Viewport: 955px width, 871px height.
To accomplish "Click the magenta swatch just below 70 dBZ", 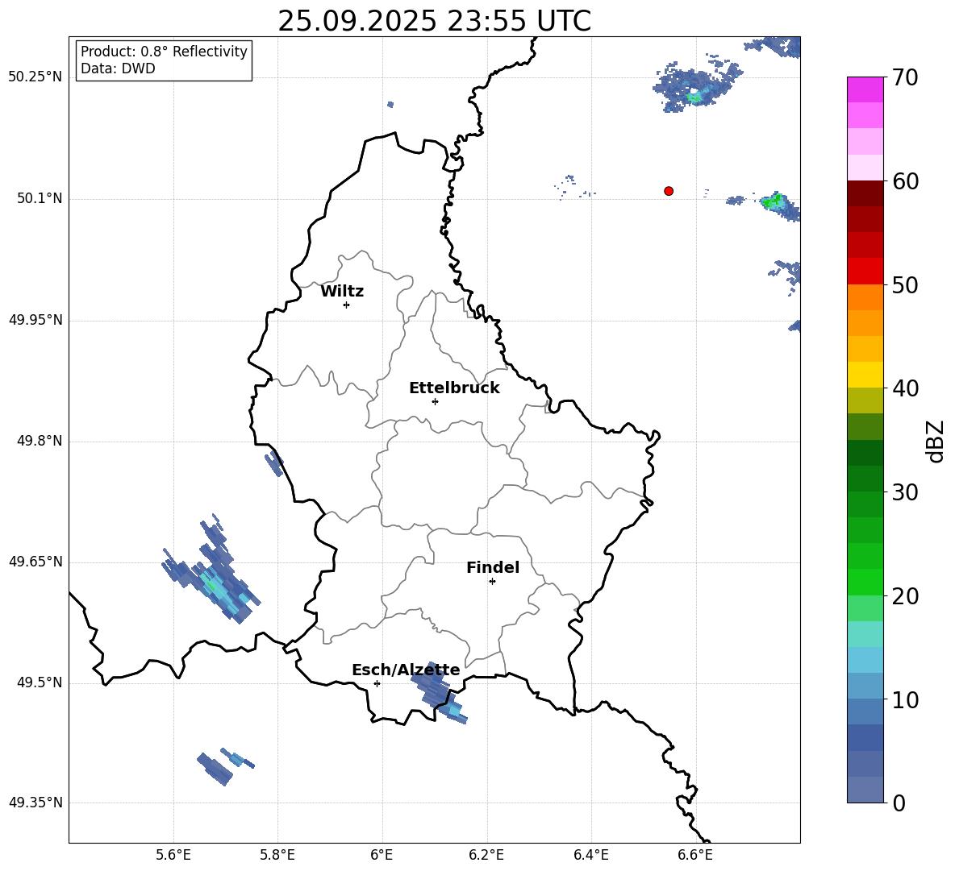I will point(865,89).
